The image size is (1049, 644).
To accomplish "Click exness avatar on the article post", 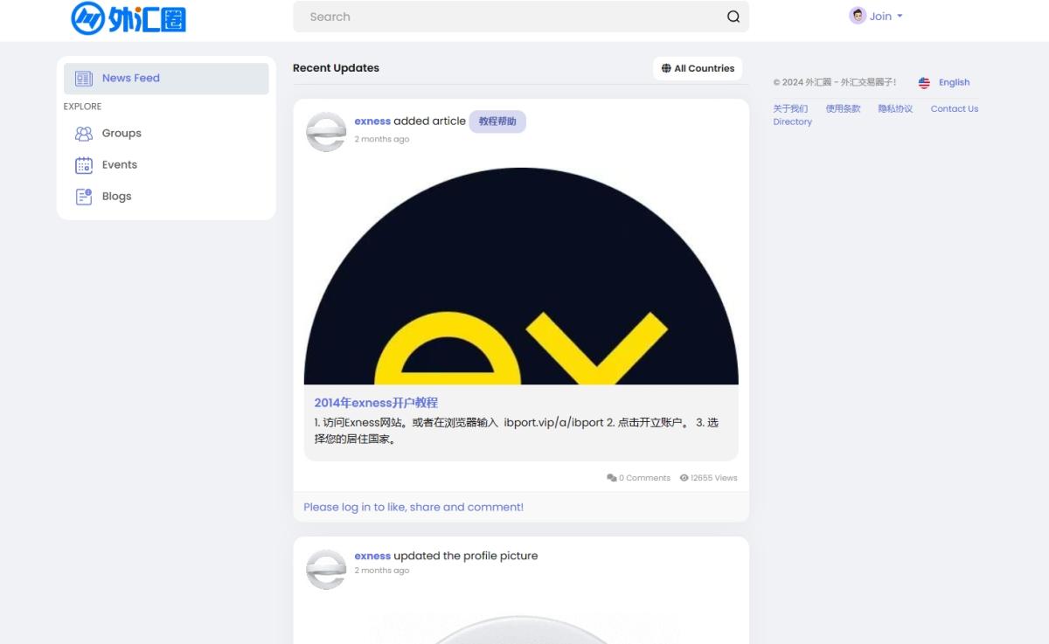I will click(x=326, y=132).
